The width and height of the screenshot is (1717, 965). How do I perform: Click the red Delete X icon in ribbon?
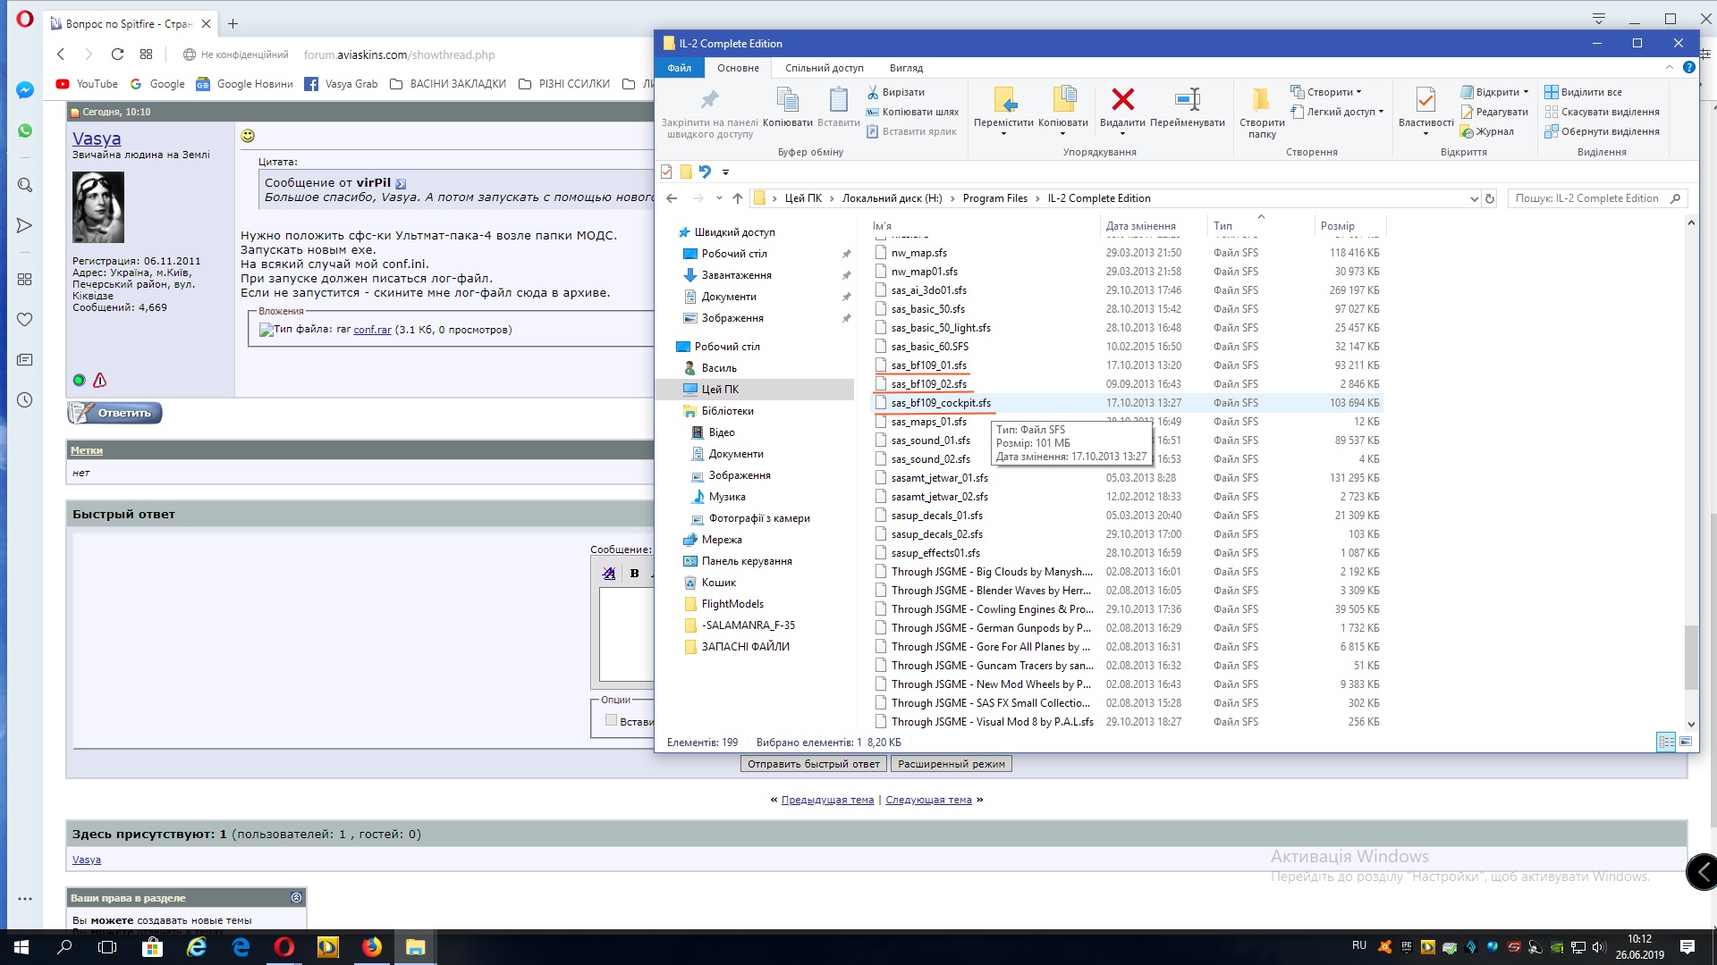(x=1122, y=99)
